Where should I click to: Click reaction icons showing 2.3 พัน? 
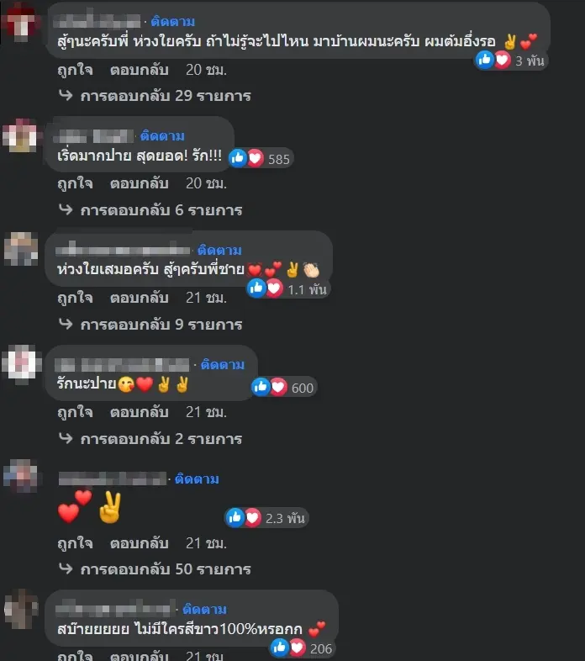click(x=266, y=518)
